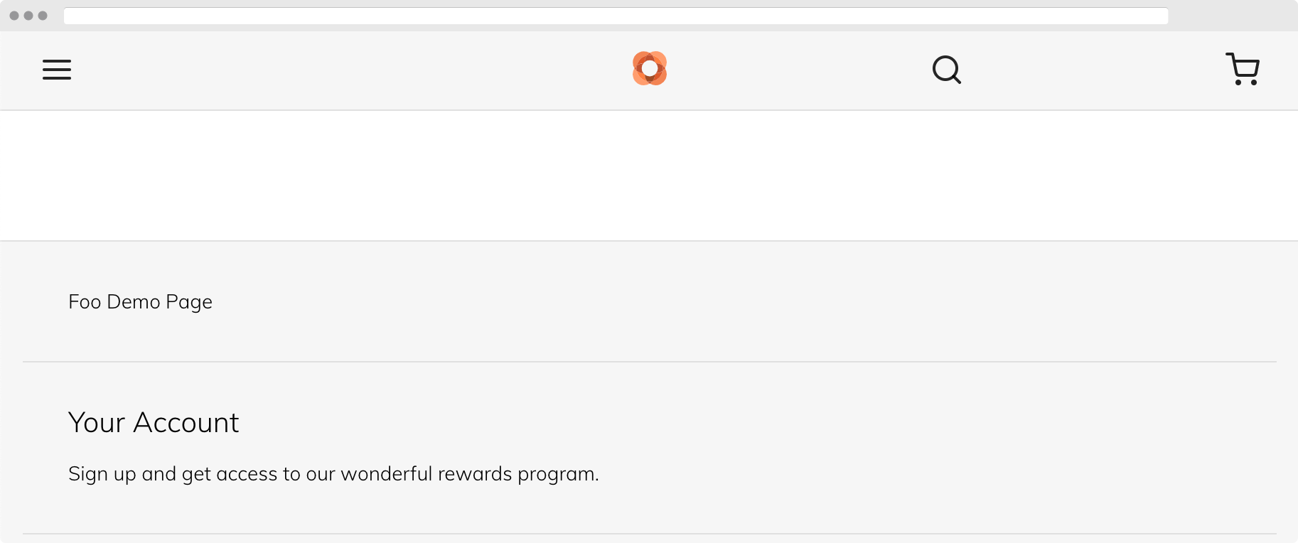Click the middle gray window dot
This screenshot has height=543, width=1298.
click(x=28, y=16)
